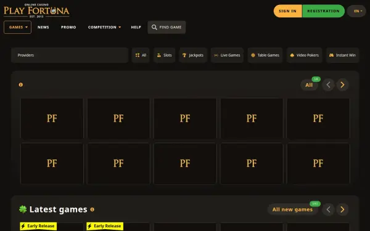370x231 pixels.
Task: Click the All button with green badge
Action: (x=309, y=85)
